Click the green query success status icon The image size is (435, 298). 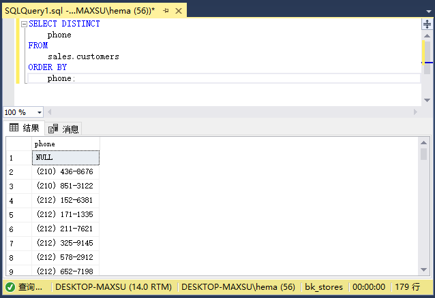click(x=10, y=287)
